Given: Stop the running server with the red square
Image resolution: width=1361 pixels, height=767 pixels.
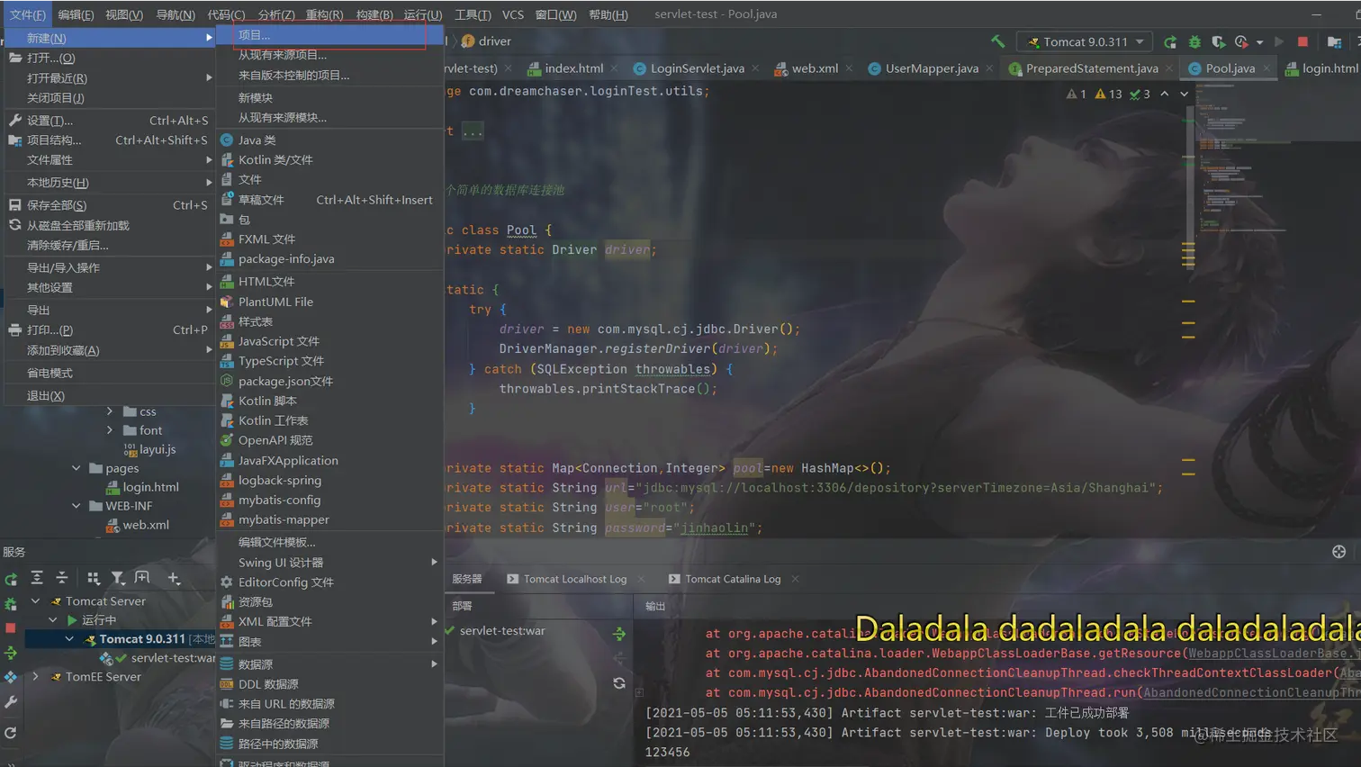Looking at the screenshot, I should click(1302, 41).
